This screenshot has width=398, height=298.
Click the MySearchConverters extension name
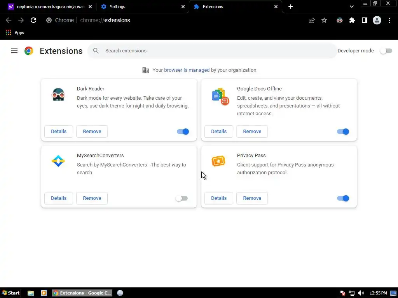tap(100, 156)
